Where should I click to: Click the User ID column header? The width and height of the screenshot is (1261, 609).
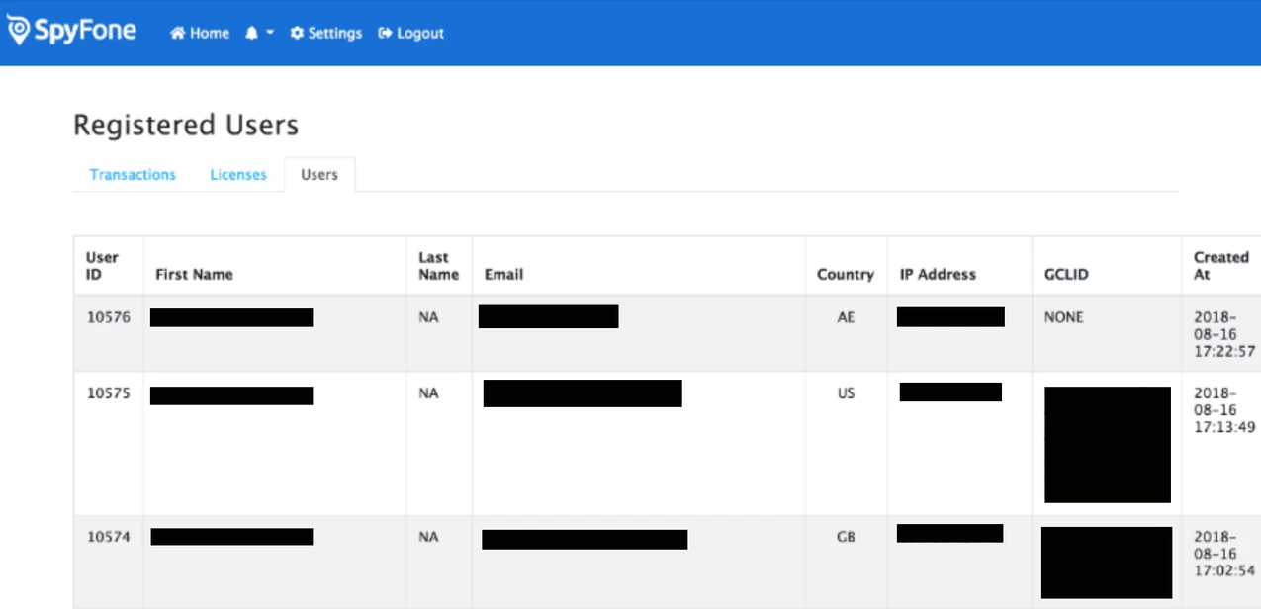[102, 266]
